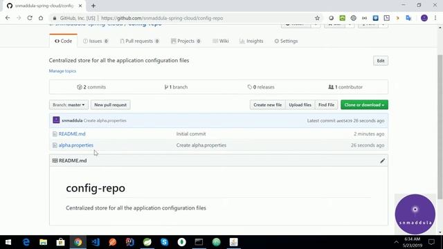443x249 pixels.
Task: Open the snmaddula author link
Action: (x=72, y=120)
